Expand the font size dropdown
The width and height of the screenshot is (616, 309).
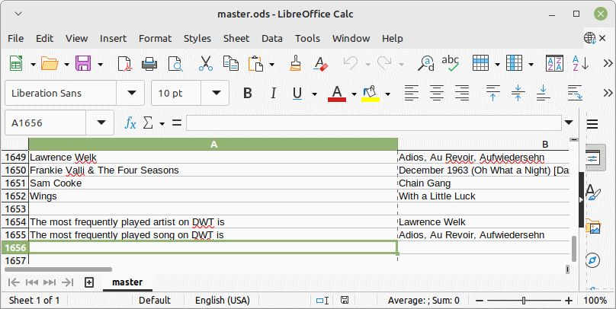[216, 94]
